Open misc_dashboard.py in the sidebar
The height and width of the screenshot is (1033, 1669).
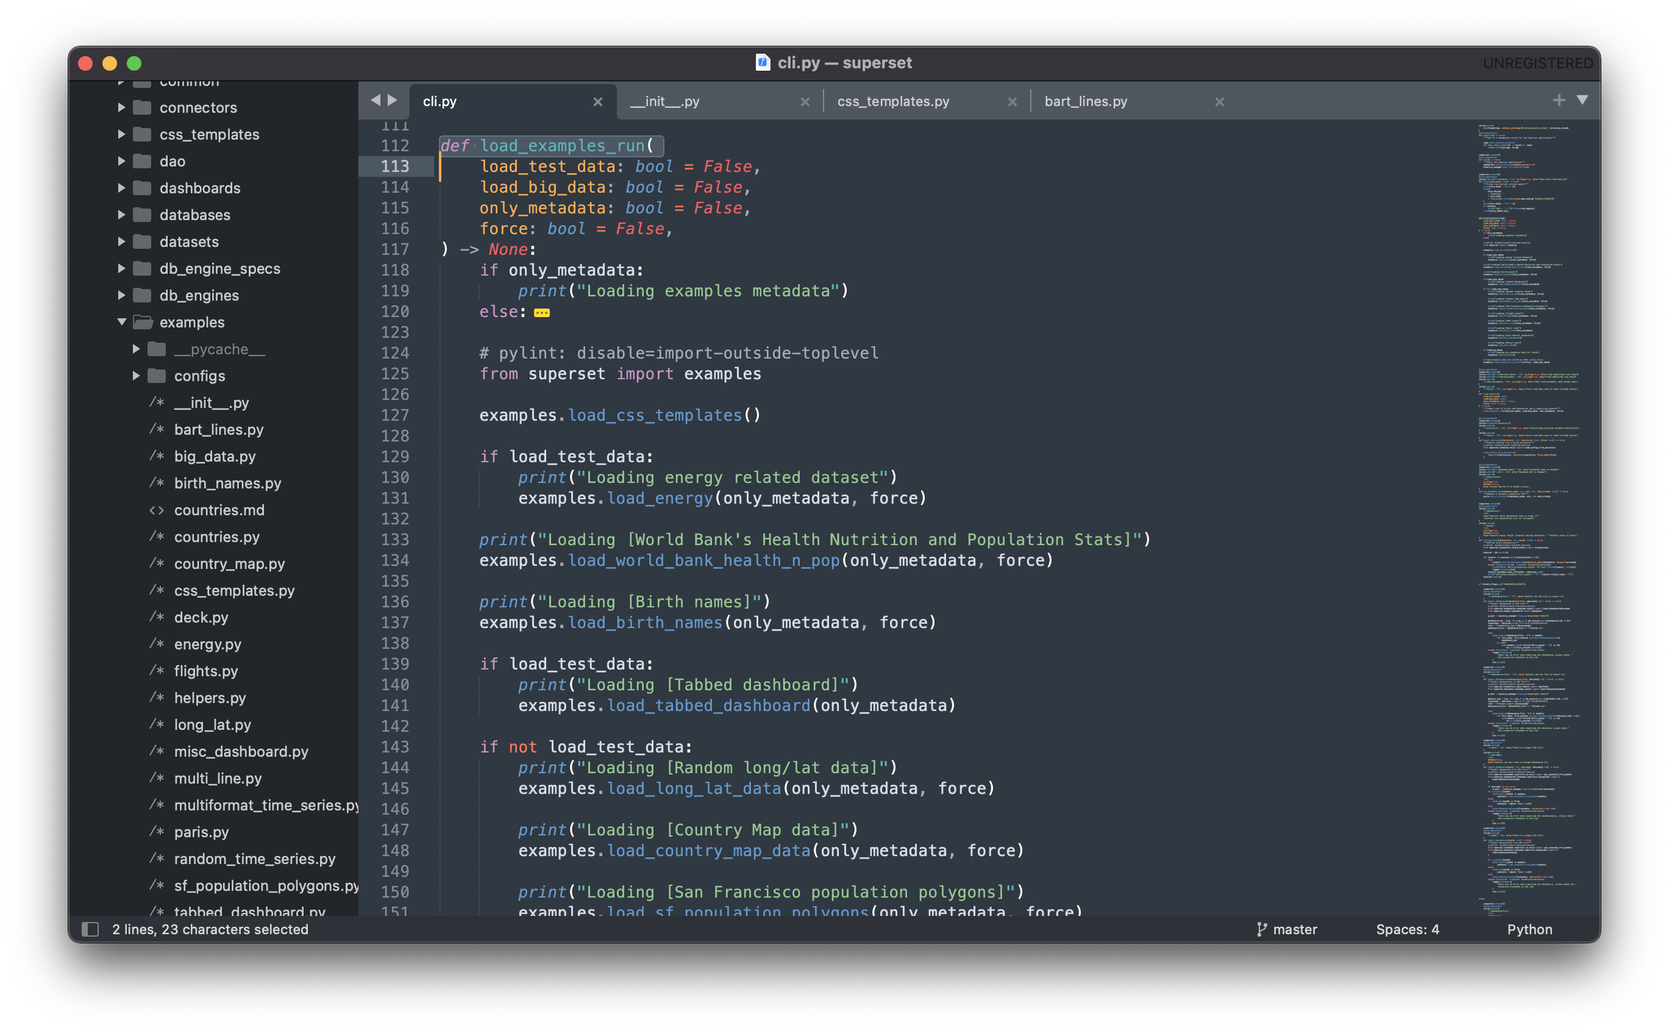[241, 751]
